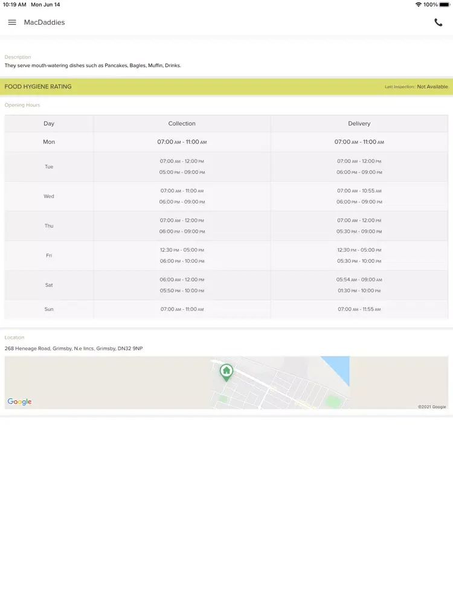
Task: Tap the Opening Hours label
Action: click(22, 104)
